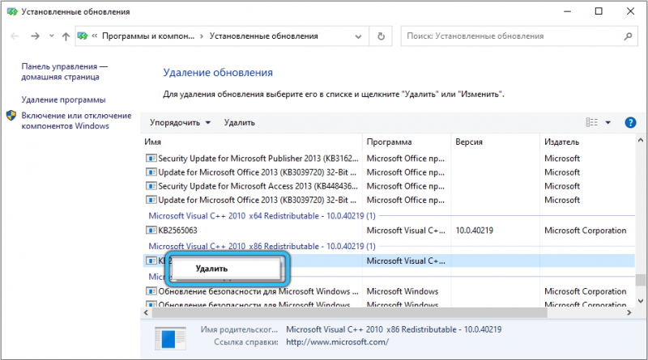Viewport: 648px width, 360px height.
Task: Open 'Удаление программы' link
Action: 63,100
